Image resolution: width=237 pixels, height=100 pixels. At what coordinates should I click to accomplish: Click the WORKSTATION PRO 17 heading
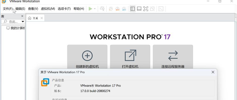[x=130, y=37]
